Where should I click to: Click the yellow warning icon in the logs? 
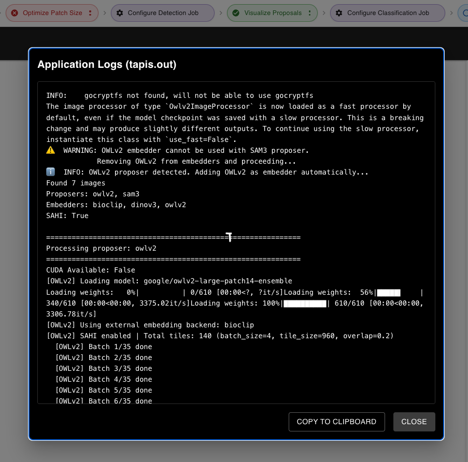pyautogui.click(x=51, y=150)
